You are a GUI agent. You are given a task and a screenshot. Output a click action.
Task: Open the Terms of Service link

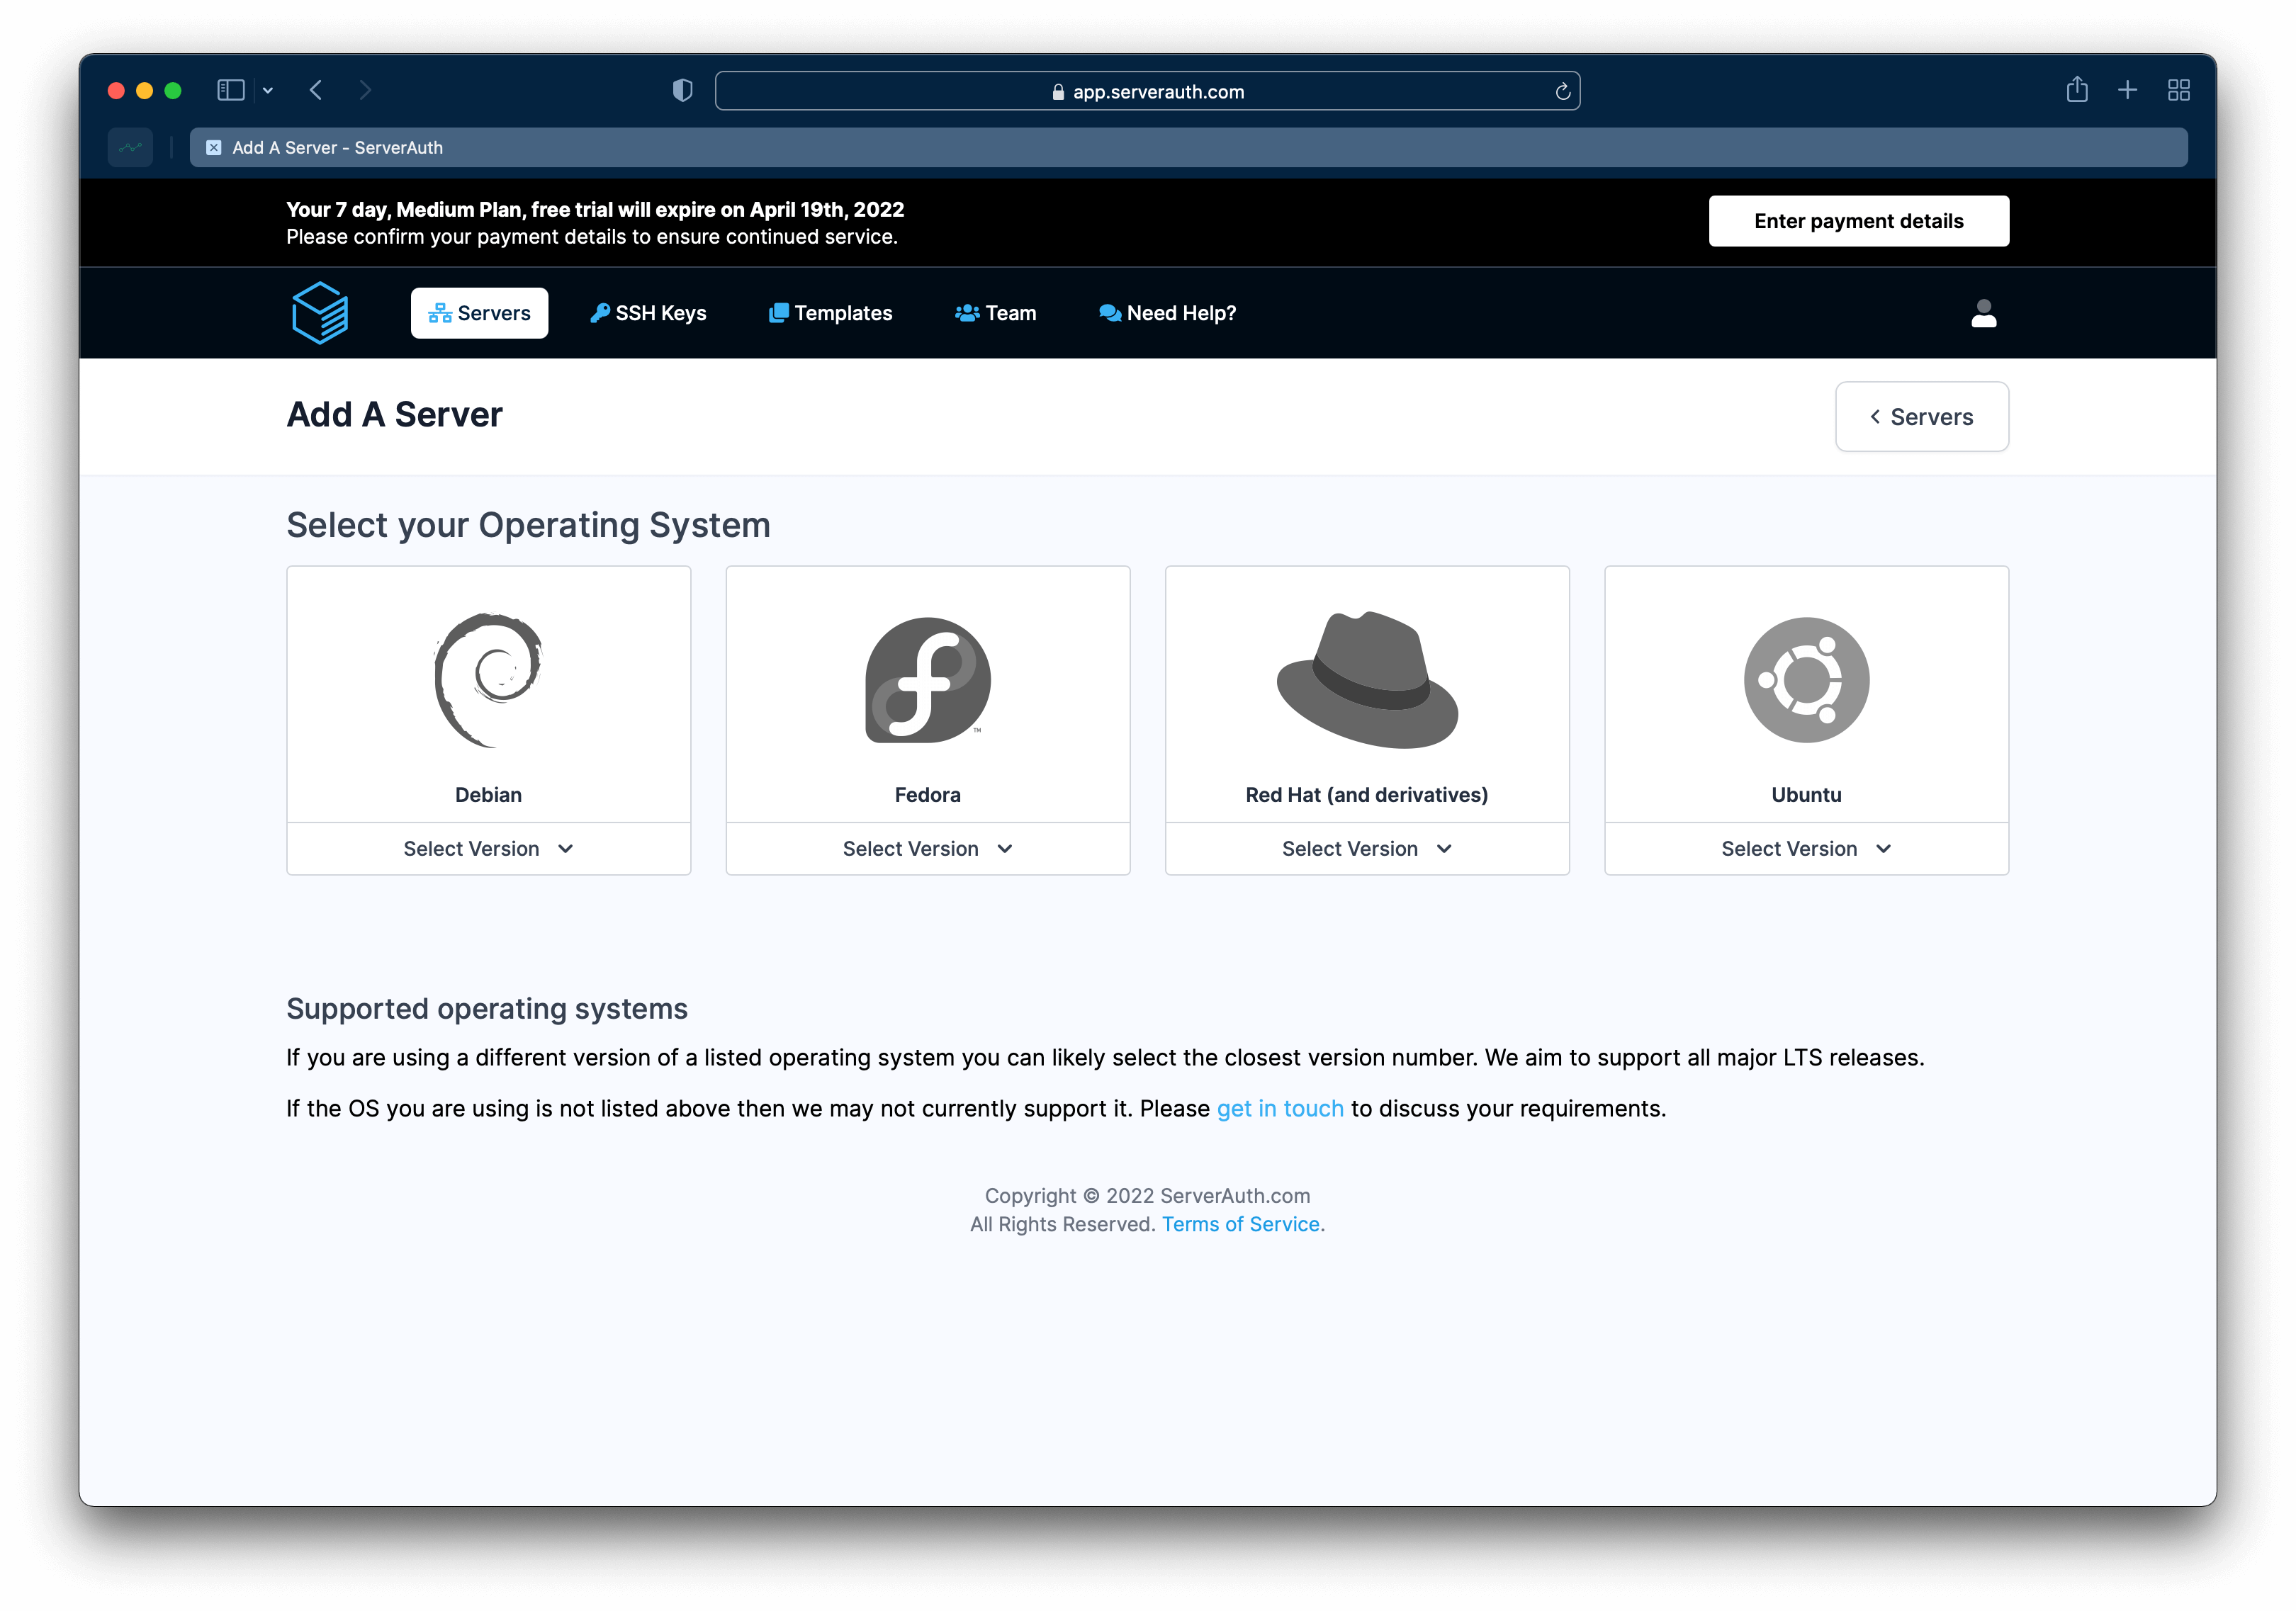click(x=1240, y=1224)
